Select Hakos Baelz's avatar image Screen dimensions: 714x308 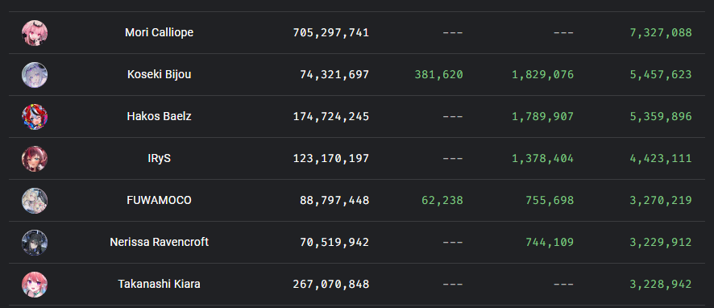[35, 117]
